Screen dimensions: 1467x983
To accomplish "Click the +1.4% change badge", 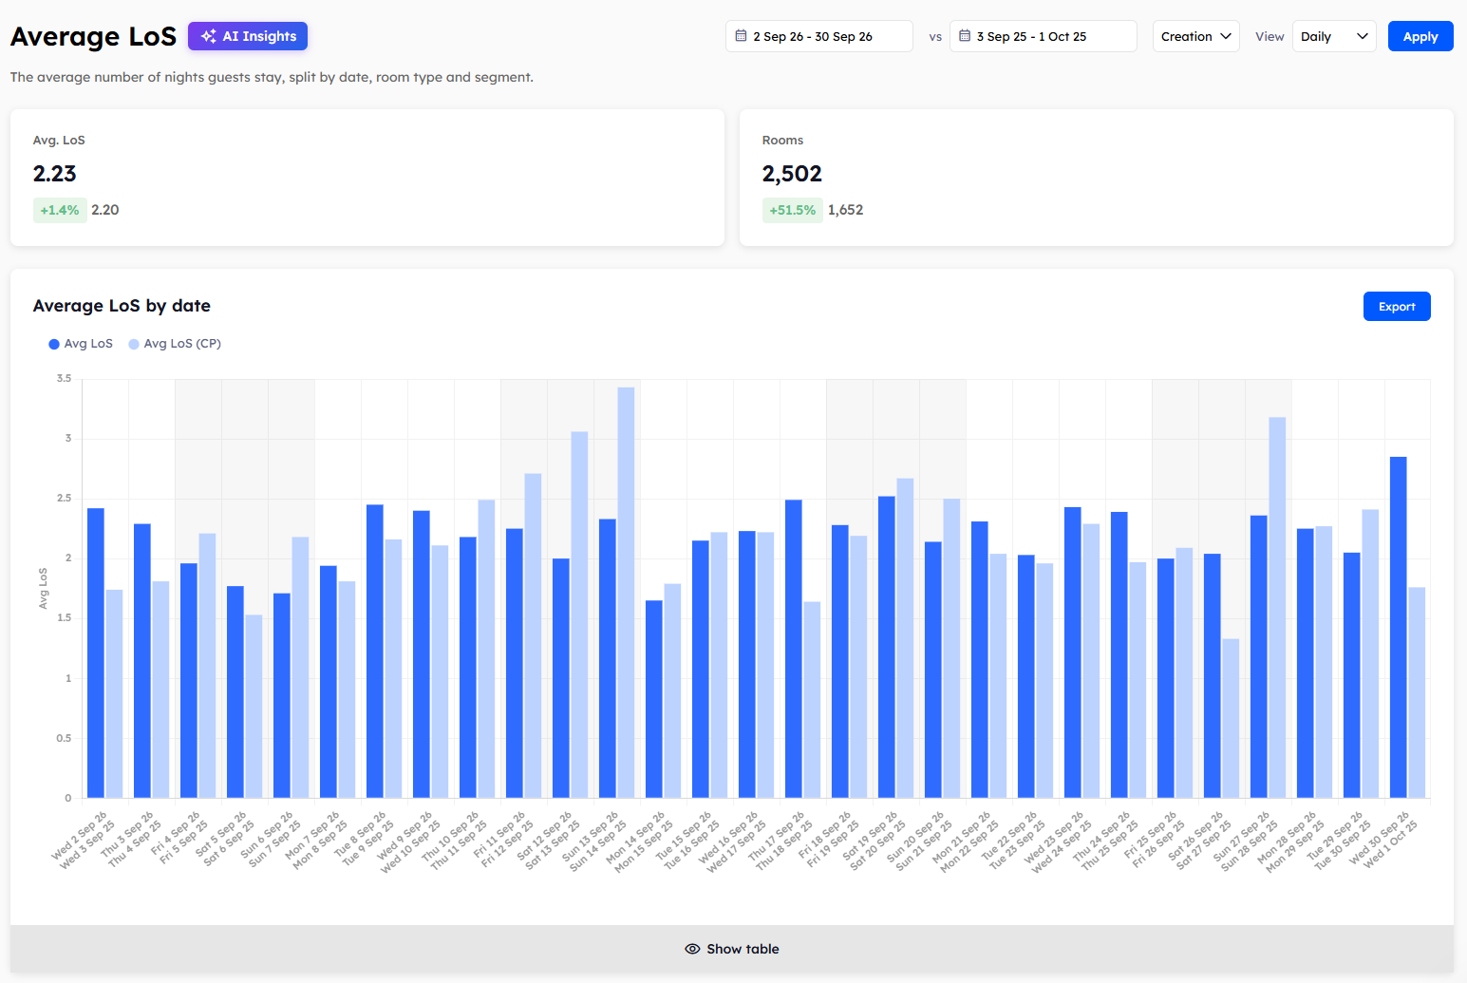I will [60, 210].
